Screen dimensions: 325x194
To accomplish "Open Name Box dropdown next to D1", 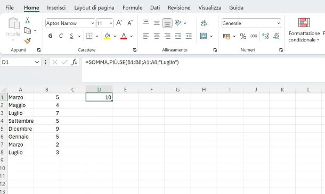I will pyautogui.click(x=37, y=62).
